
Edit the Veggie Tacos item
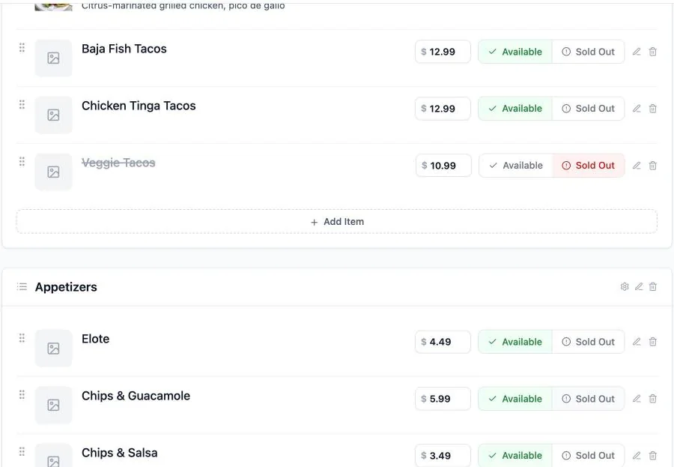pyautogui.click(x=637, y=165)
